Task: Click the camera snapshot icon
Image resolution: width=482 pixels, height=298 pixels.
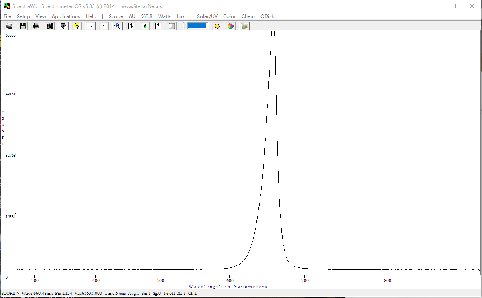Action: 50,26
